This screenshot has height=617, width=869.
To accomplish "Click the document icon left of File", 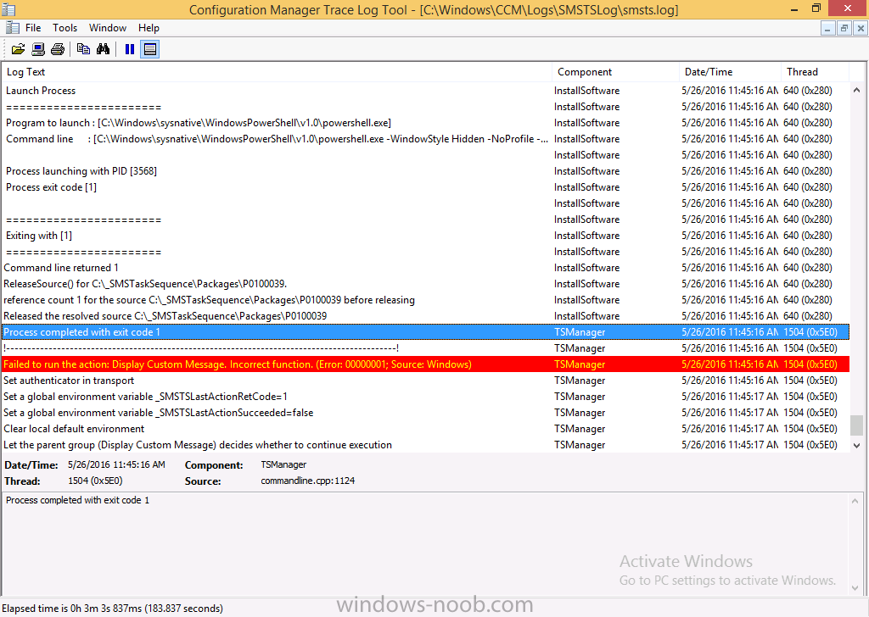I will click(x=12, y=28).
